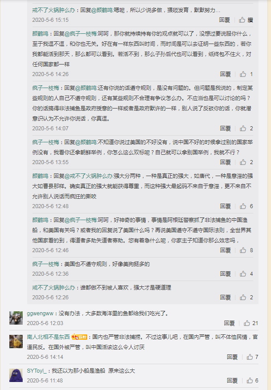The height and width of the screenshot is (390, 271).
Task: Like the 南人北相不是东西 comment with 7 likes
Action: [250, 357]
